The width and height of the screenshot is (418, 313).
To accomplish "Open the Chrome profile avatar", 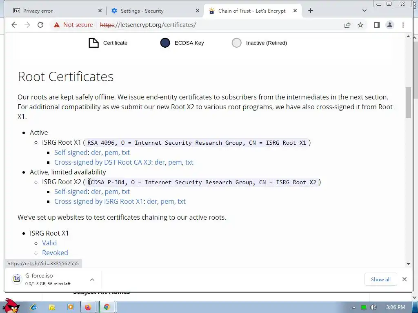I will tap(390, 25).
